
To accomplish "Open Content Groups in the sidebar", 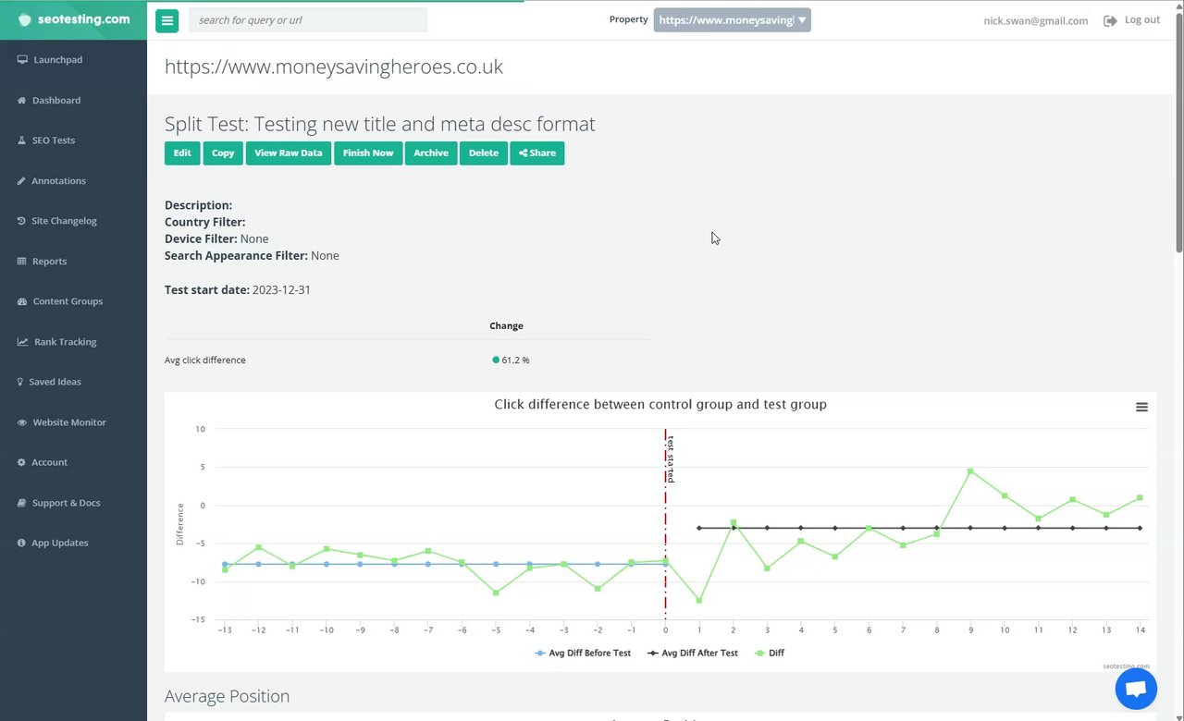I will coord(67,301).
